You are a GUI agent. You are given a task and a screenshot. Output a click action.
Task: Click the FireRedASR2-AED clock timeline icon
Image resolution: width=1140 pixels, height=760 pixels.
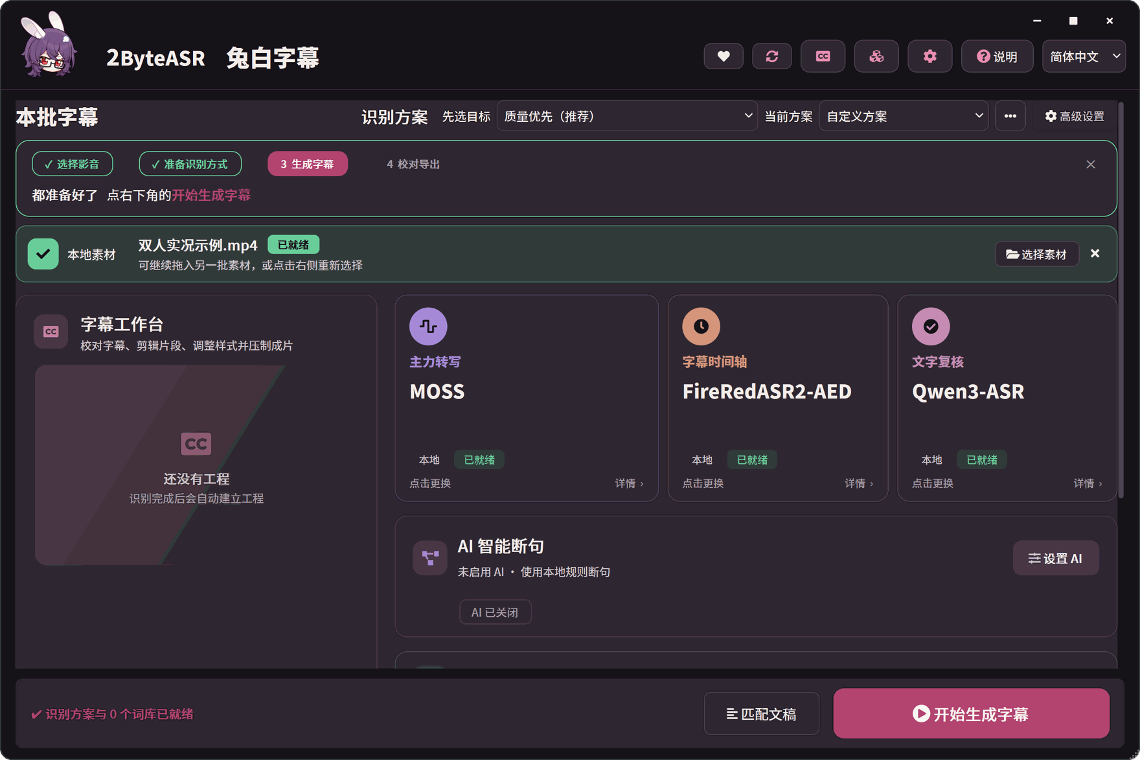pos(701,327)
